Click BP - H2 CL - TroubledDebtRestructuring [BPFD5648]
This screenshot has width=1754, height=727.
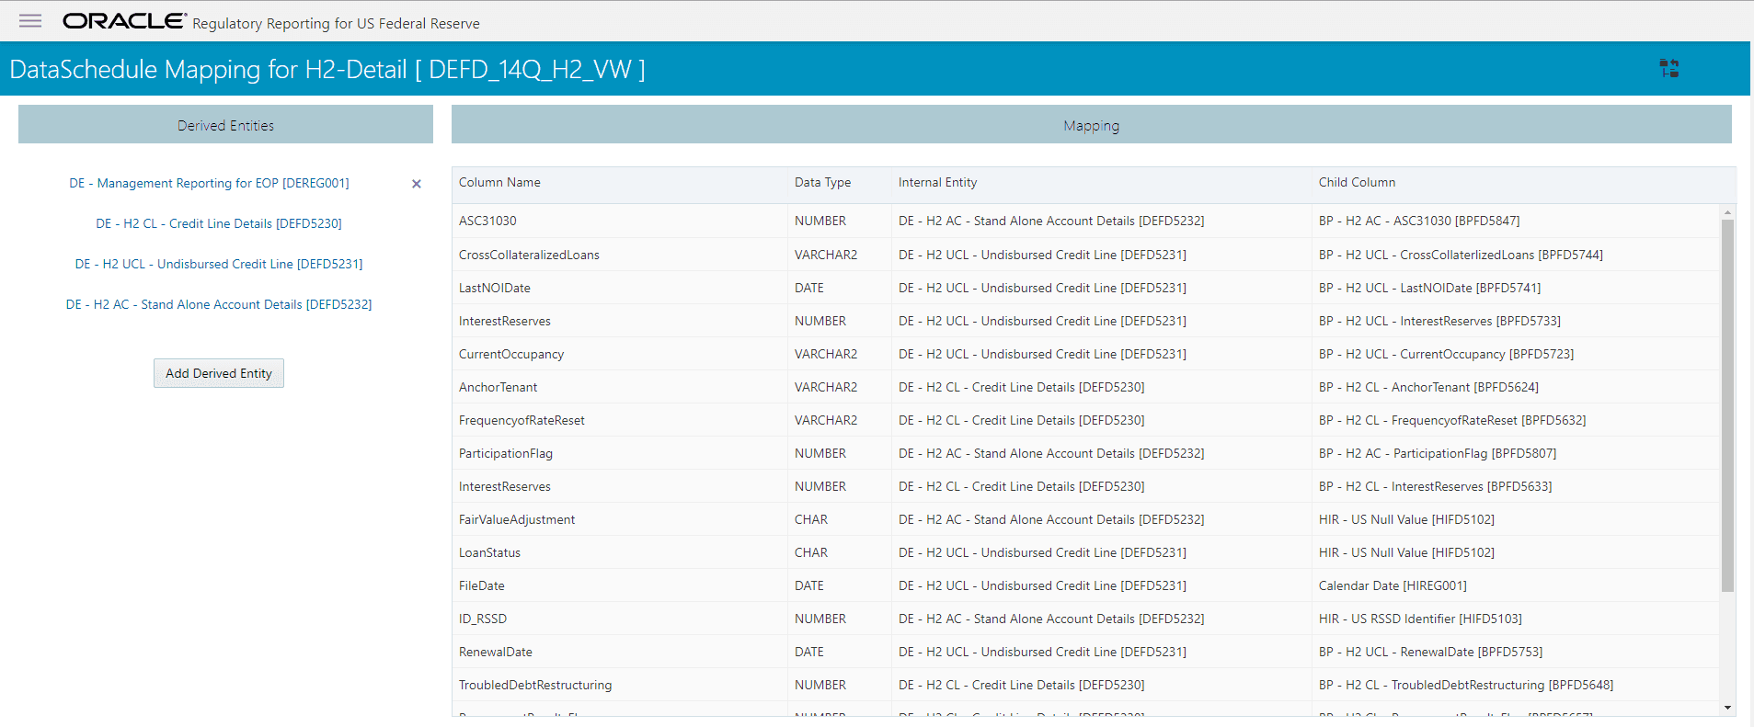[1466, 685]
